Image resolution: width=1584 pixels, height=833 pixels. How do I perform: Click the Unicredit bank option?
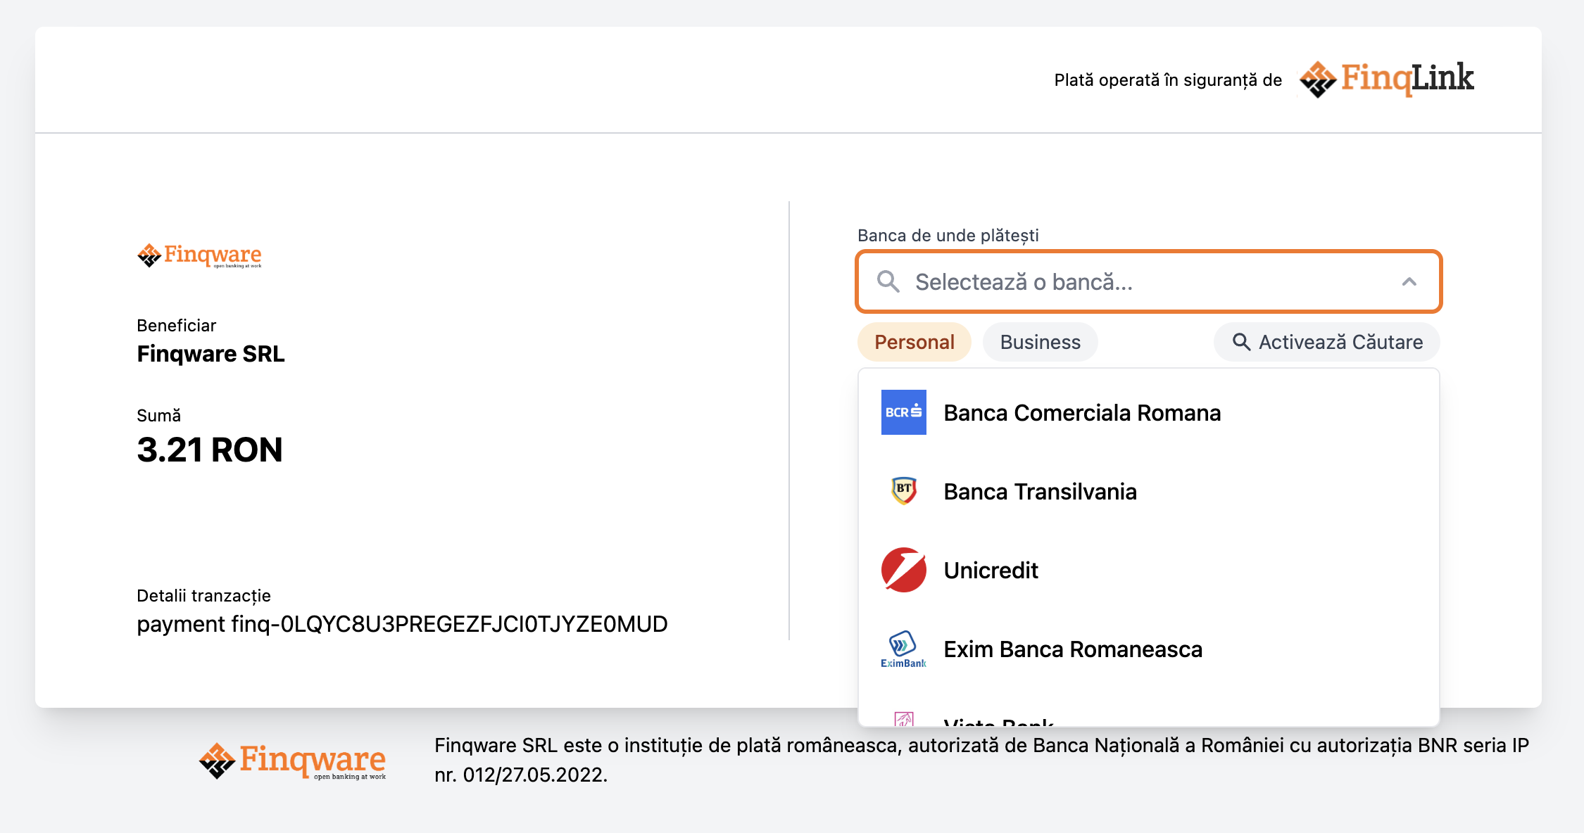pos(991,571)
